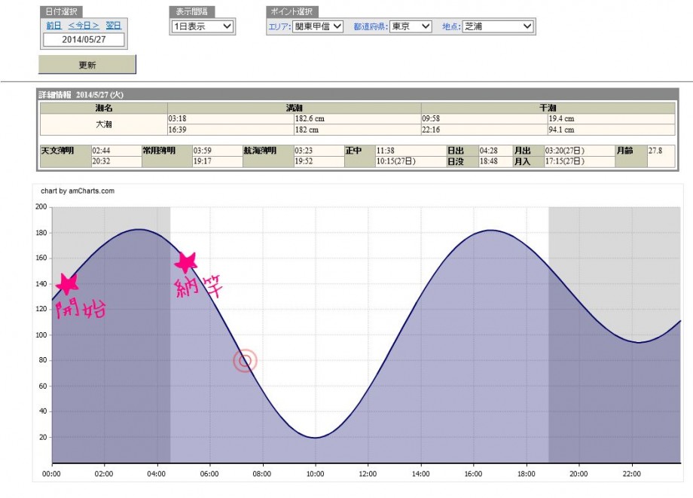Click the 前日 previous day link
Screen dimensions: 693x498
[x=54, y=26]
